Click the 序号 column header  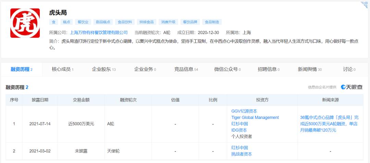(14, 100)
